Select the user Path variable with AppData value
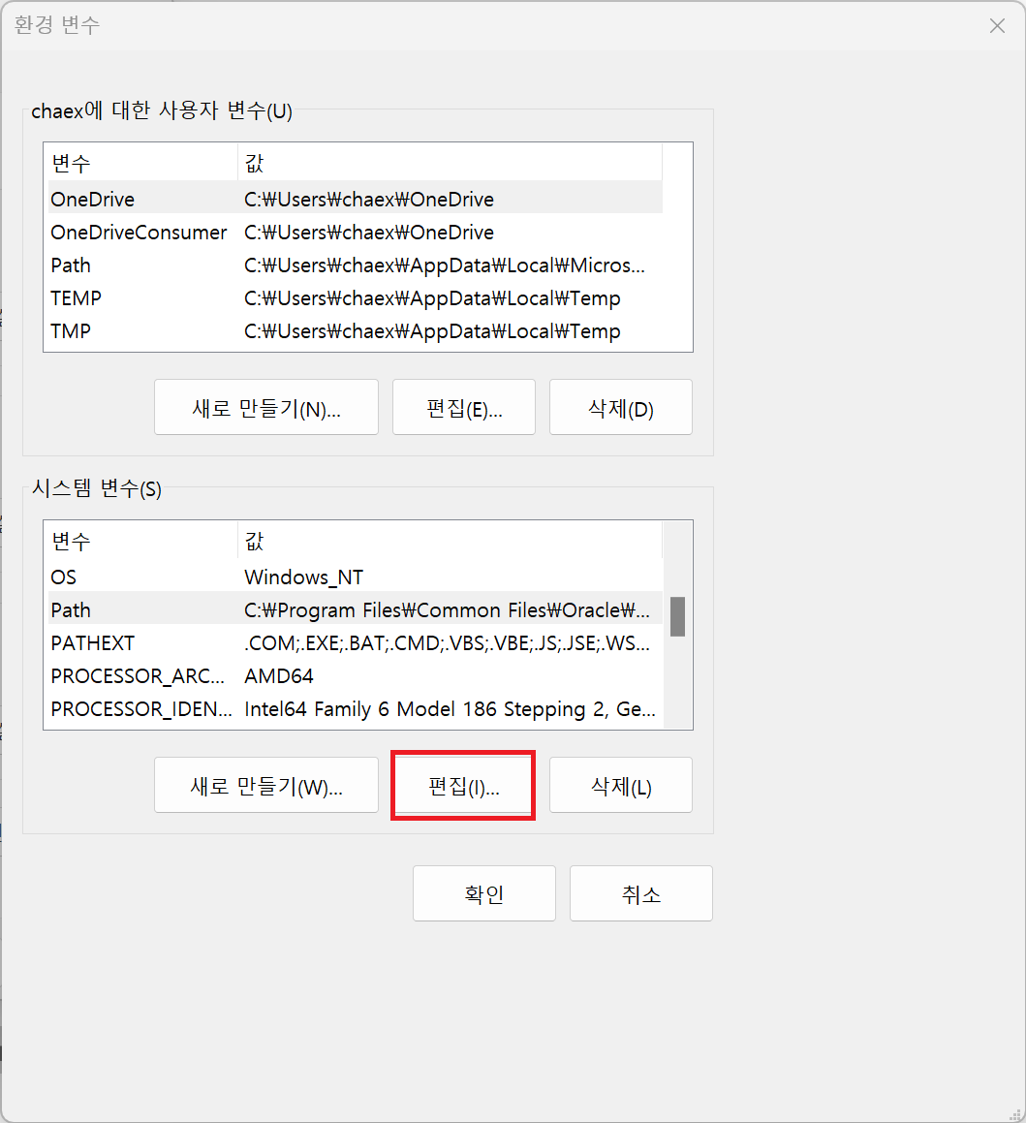 click(x=356, y=265)
